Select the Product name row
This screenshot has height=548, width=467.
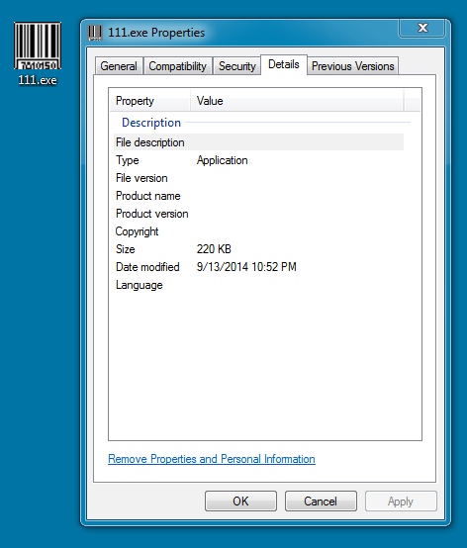click(258, 196)
